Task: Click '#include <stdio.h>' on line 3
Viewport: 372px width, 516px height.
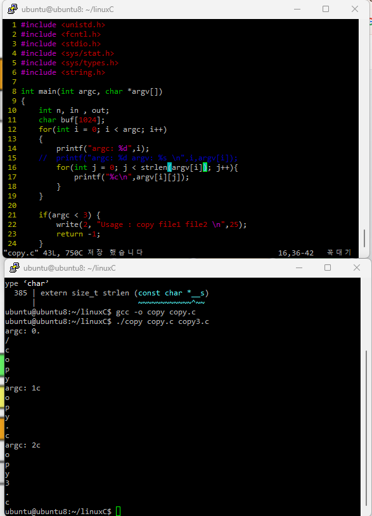Action: (x=61, y=44)
